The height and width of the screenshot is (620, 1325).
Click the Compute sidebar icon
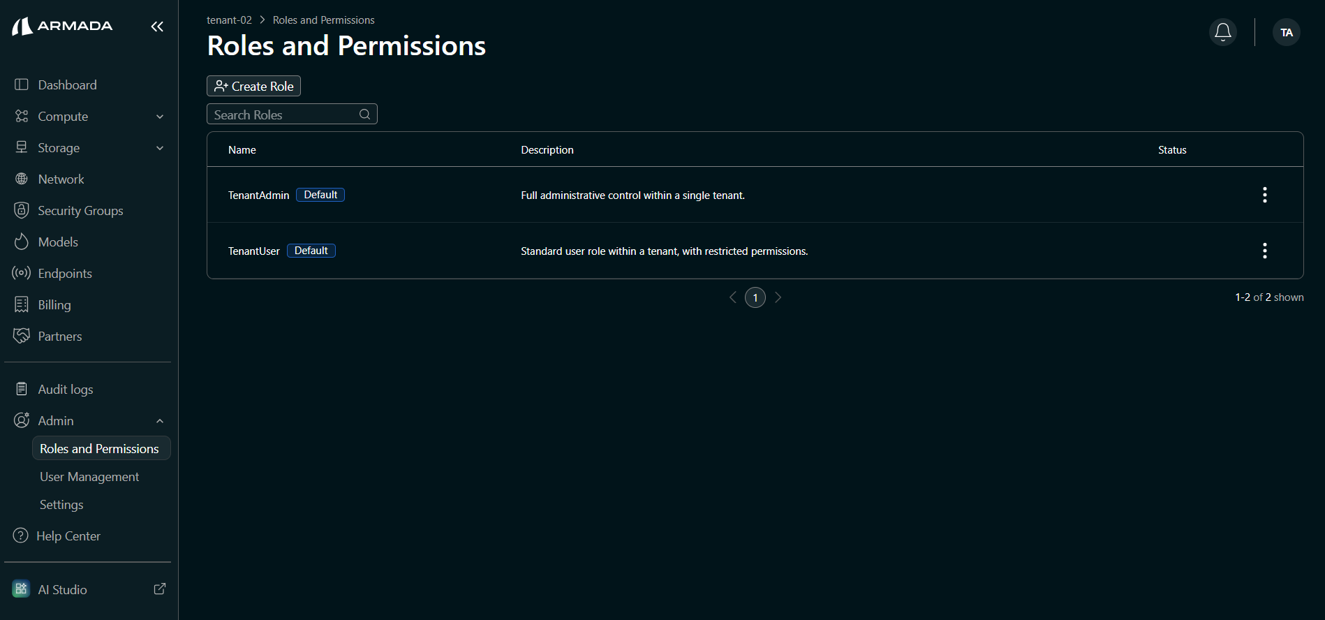[22, 116]
